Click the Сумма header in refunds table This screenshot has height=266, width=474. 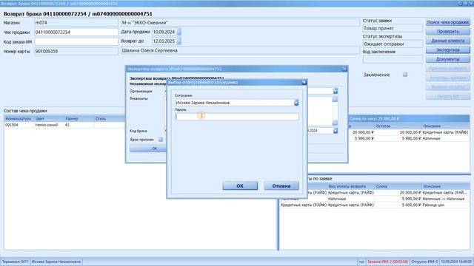[398, 186]
